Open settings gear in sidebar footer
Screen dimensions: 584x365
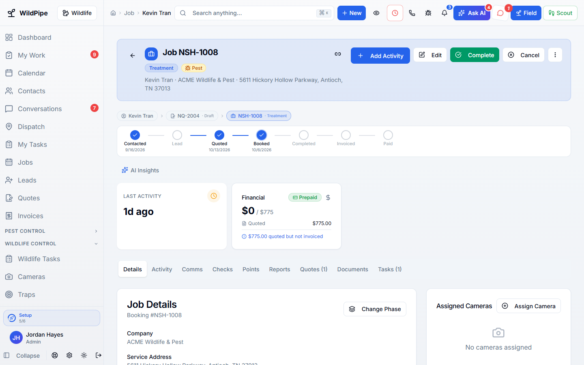point(69,355)
